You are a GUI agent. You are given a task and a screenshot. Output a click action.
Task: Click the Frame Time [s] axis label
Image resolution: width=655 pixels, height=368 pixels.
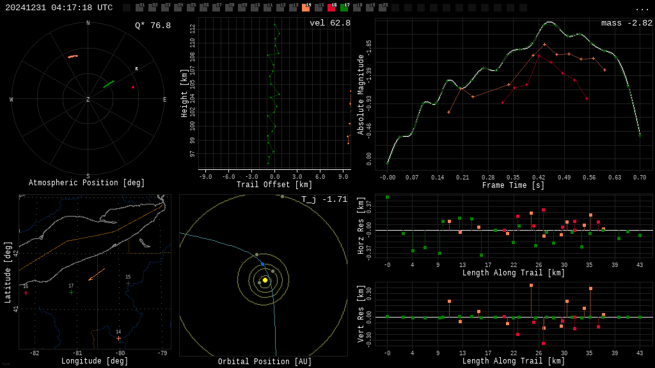point(514,185)
